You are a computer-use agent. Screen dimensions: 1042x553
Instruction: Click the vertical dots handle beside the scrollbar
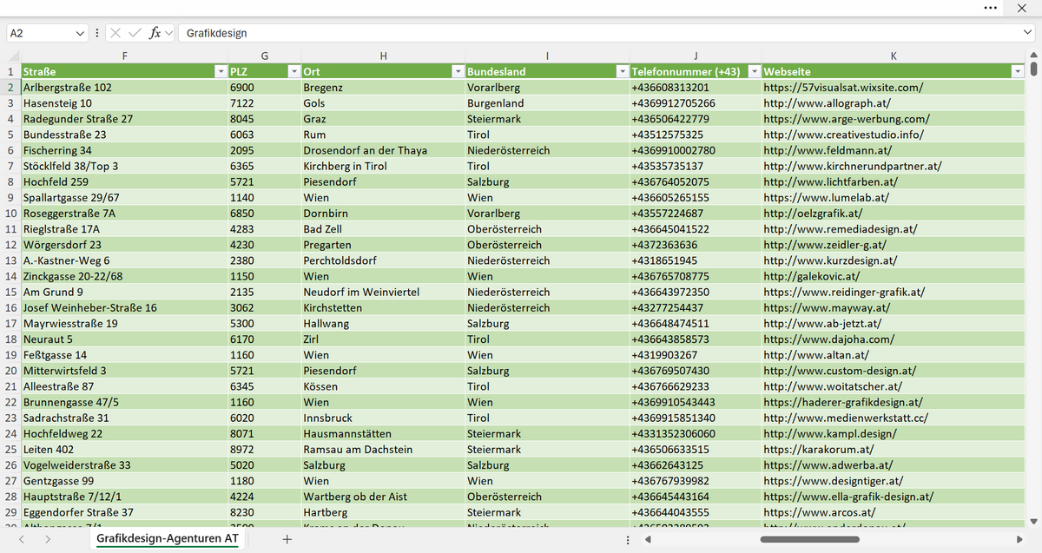tap(628, 539)
